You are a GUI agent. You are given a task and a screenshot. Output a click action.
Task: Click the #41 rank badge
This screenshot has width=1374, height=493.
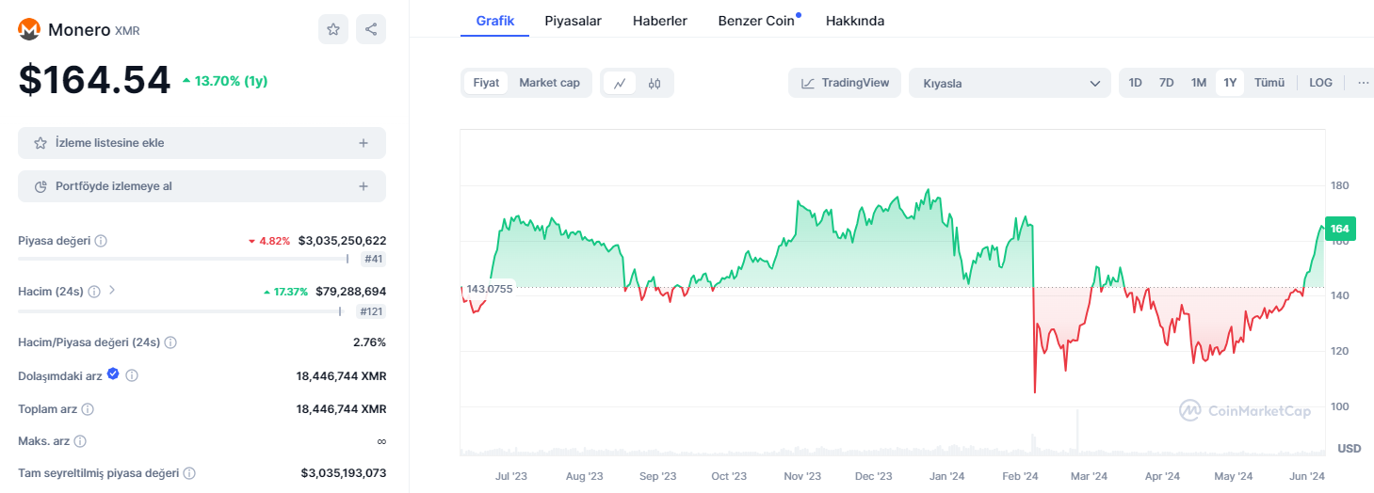click(x=374, y=260)
